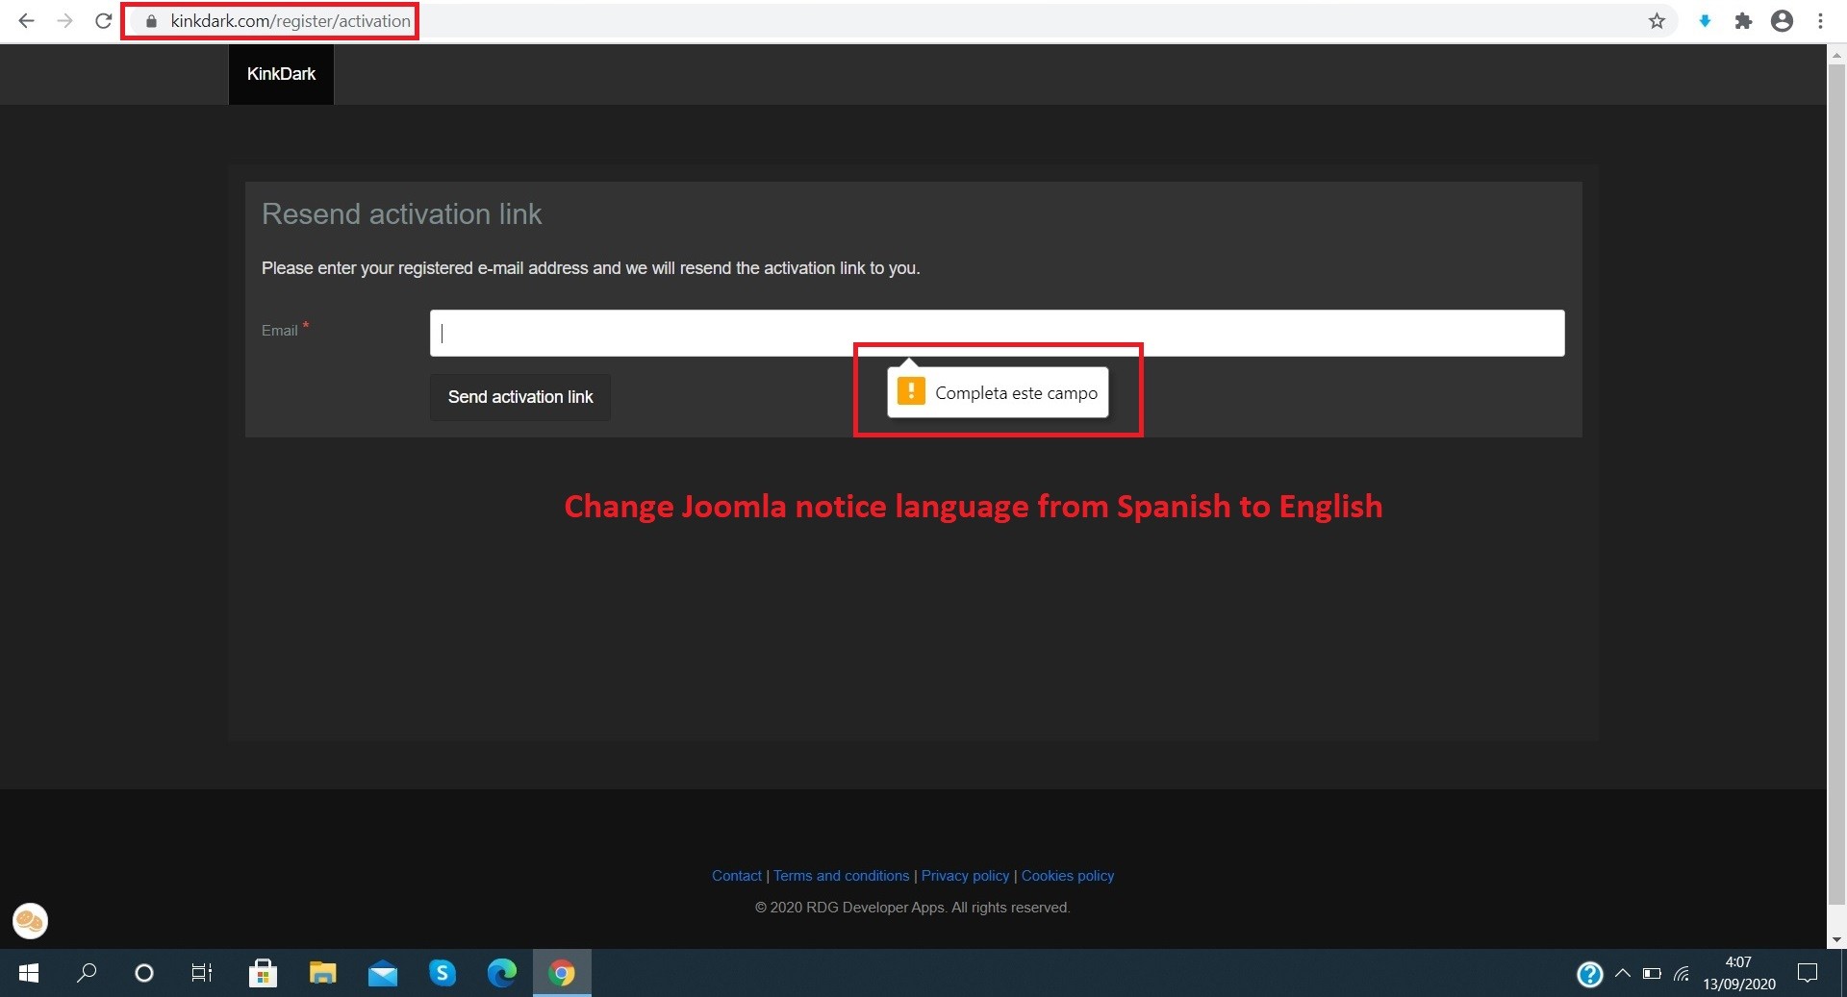Click the address bar URL

coord(291,21)
